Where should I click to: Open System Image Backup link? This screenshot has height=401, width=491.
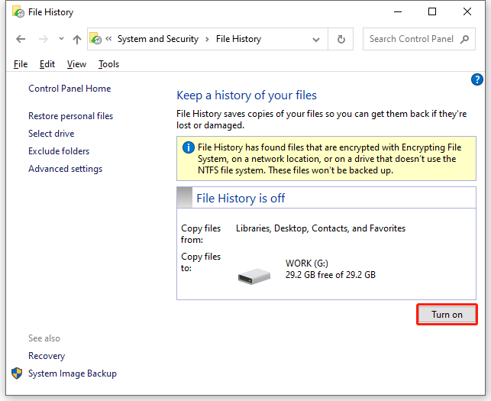click(x=72, y=374)
